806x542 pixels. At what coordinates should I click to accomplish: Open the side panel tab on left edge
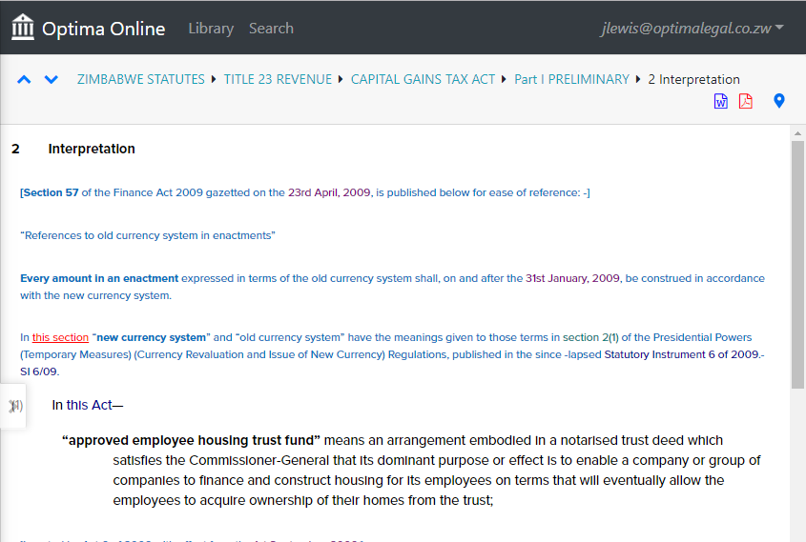(13, 406)
